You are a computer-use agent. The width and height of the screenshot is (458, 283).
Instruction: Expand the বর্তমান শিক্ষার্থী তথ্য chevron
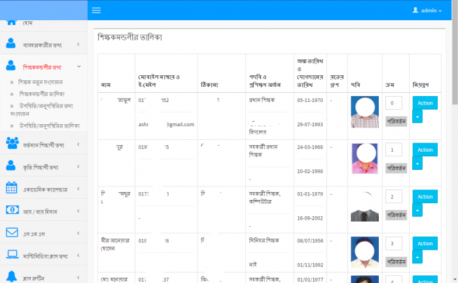(79, 144)
